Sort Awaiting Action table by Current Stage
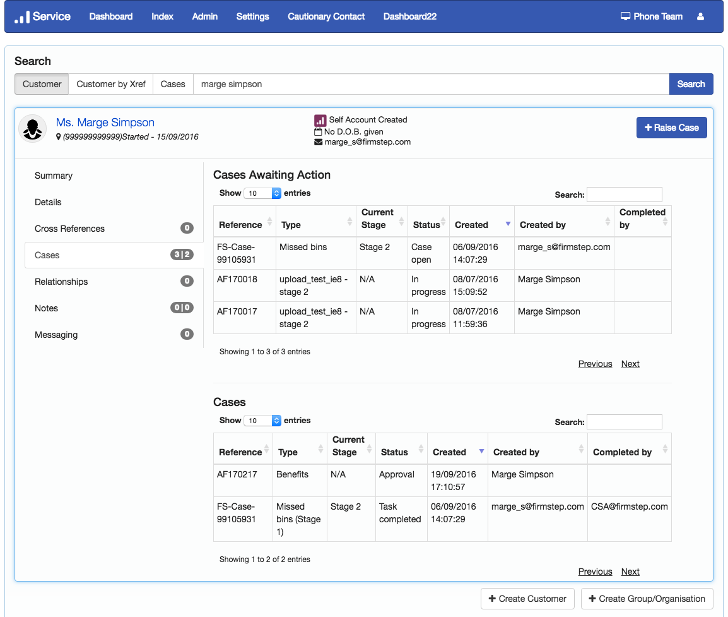Screen dimensions: 728x617 [x=382, y=222]
